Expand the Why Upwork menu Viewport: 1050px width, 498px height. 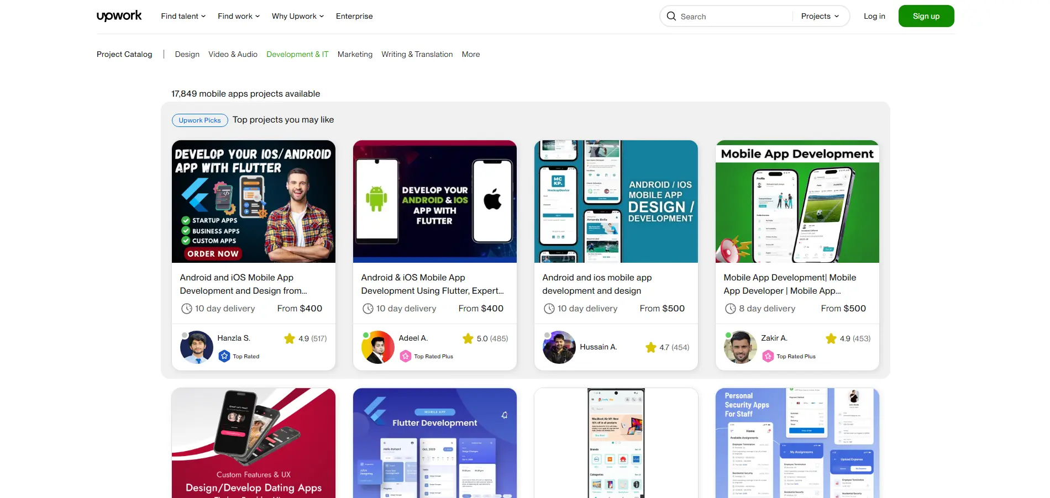(297, 16)
